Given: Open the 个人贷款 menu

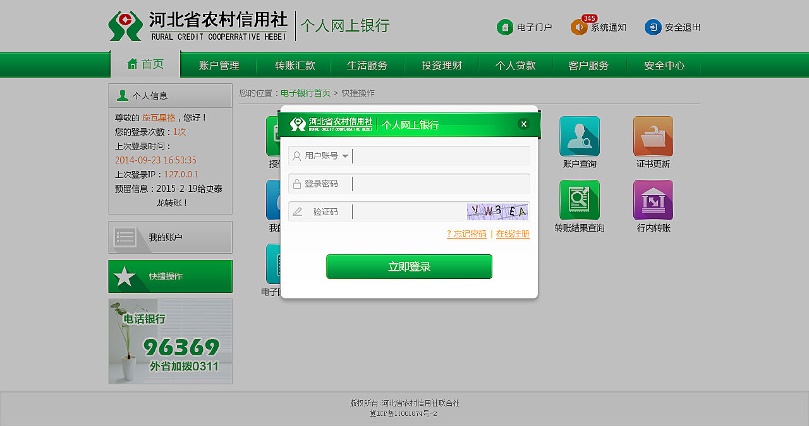Looking at the screenshot, I should click(515, 66).
